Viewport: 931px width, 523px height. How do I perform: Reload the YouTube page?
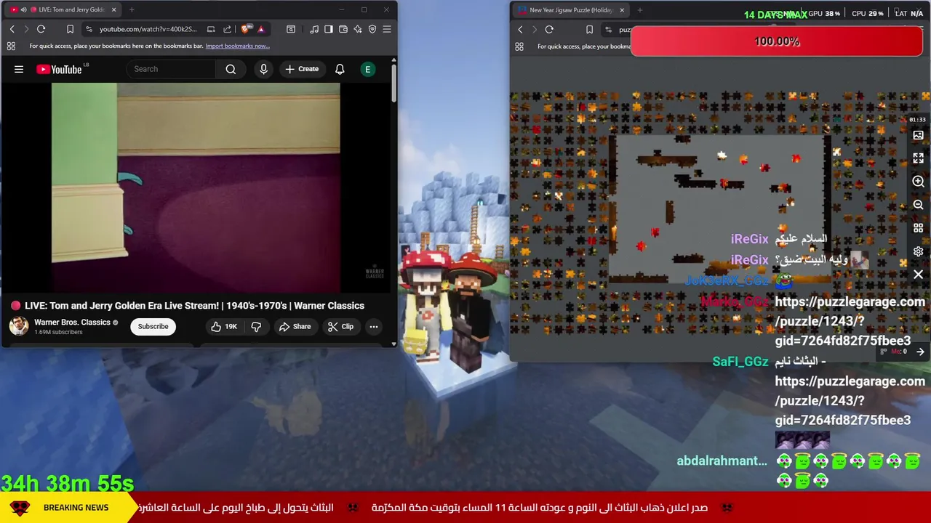click(41, 29)
